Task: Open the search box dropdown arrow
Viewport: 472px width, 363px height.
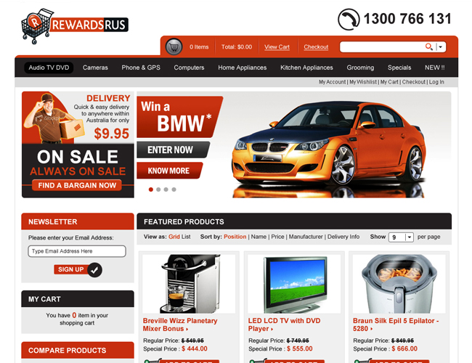Action: [x=441, y=47]
